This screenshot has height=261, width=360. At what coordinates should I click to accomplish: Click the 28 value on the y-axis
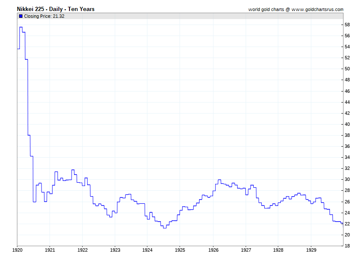coord(347,190)
